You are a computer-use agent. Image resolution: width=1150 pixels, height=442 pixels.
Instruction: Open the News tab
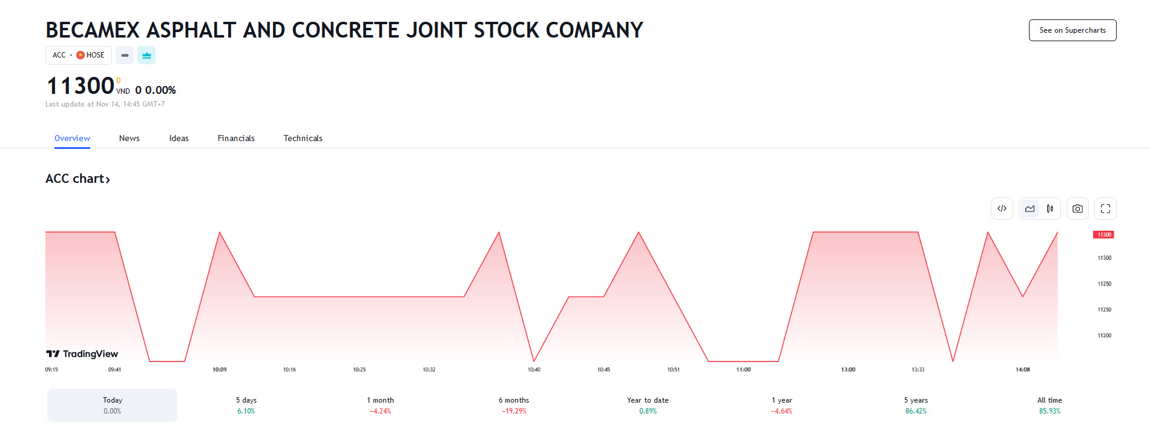pyautogui.click(x=130, y=138)
